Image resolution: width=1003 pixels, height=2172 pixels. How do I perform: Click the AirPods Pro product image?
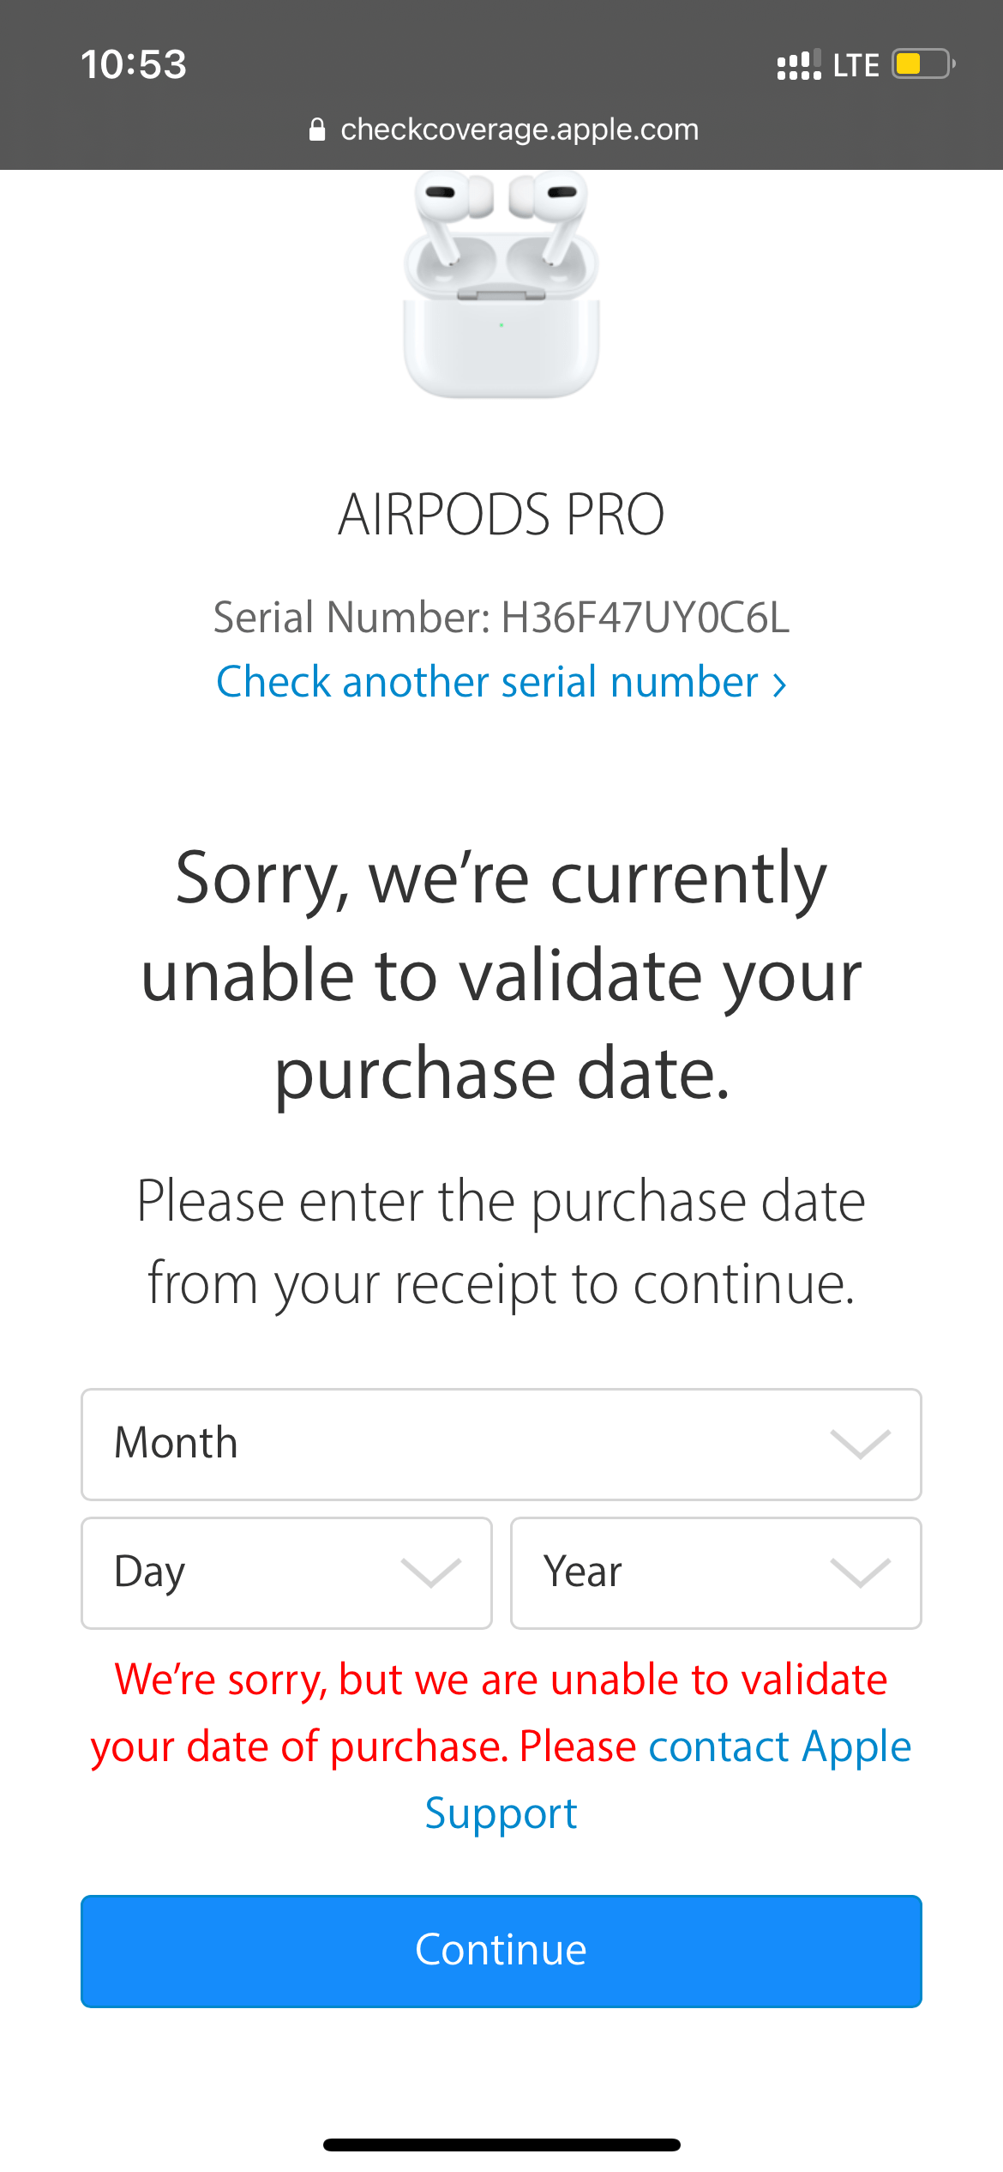tap(501, 292)
